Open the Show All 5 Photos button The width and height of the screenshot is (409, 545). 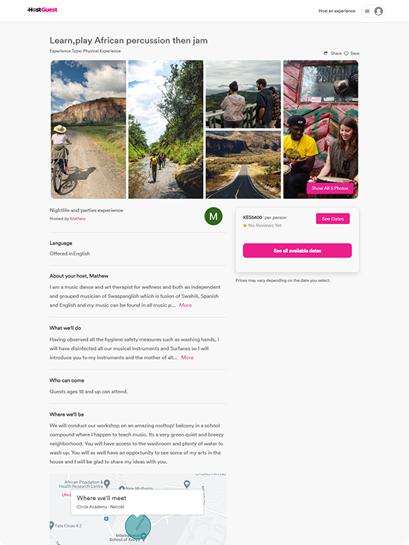click(330, 188)
